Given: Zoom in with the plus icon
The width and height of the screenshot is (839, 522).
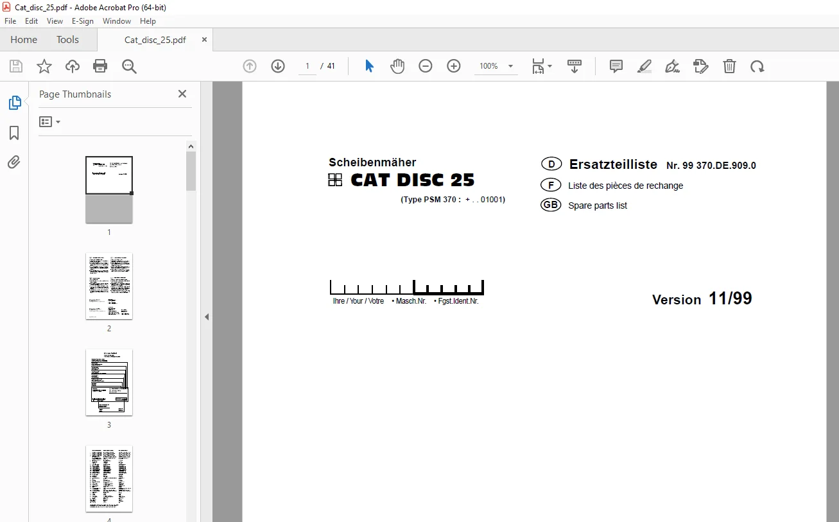Looking at the screenshot, I should pos(454,66).
